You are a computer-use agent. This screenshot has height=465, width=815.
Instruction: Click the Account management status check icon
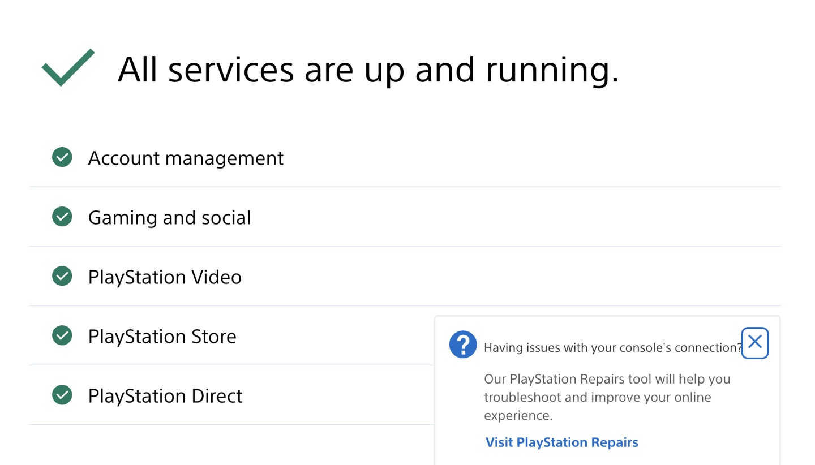pos(62,157)
